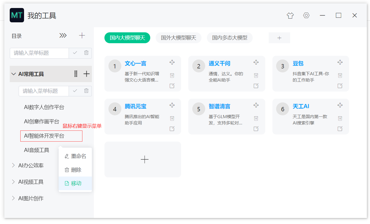The height and width of the screenshot is (224, 370).
Task: Focus submenu 请输入菜单标题 input field
Action: [44, 91]
